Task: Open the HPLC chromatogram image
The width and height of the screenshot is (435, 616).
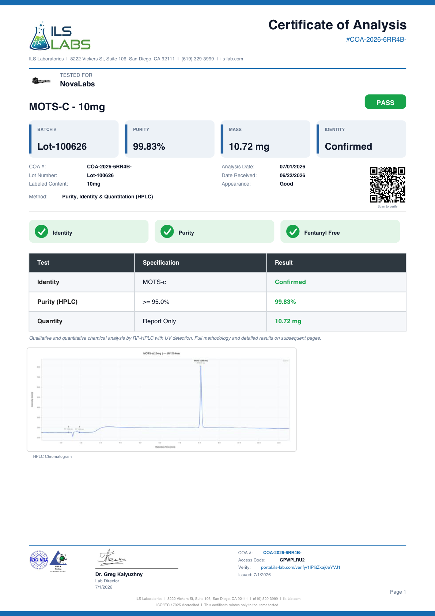Action: pyautogui.click(x=162, y=400)
